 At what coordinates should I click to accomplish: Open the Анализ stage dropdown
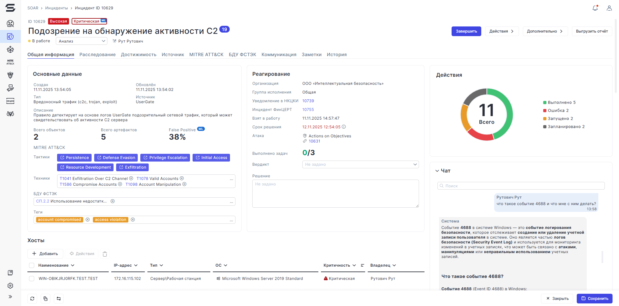pos(81,41)
